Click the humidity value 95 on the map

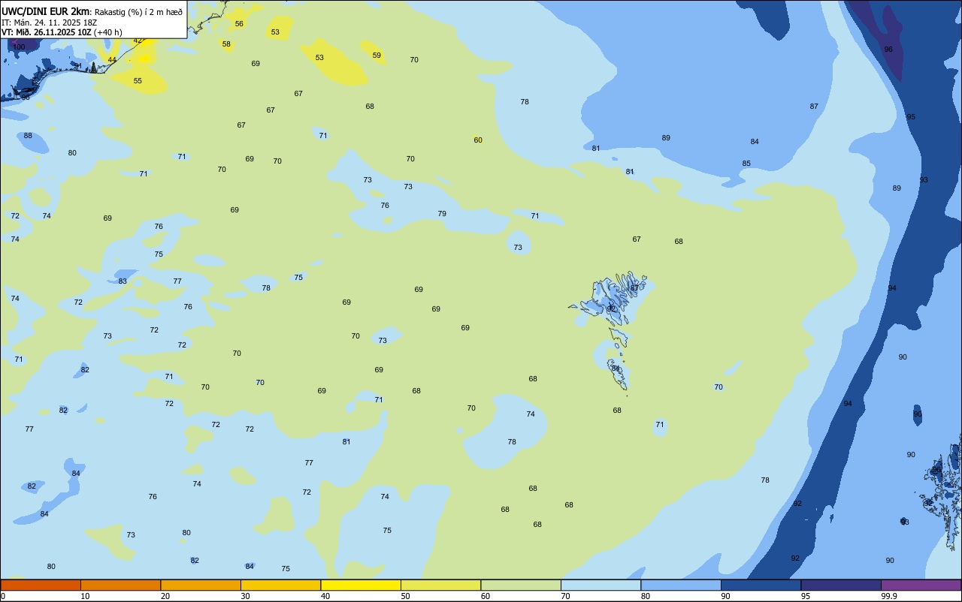tap(911, 117)
